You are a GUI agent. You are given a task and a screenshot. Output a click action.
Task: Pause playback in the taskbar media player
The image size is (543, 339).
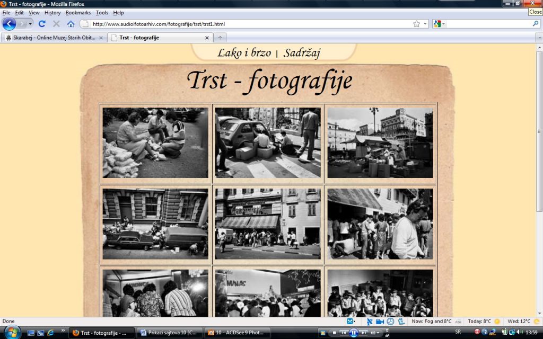click(354, 333)
